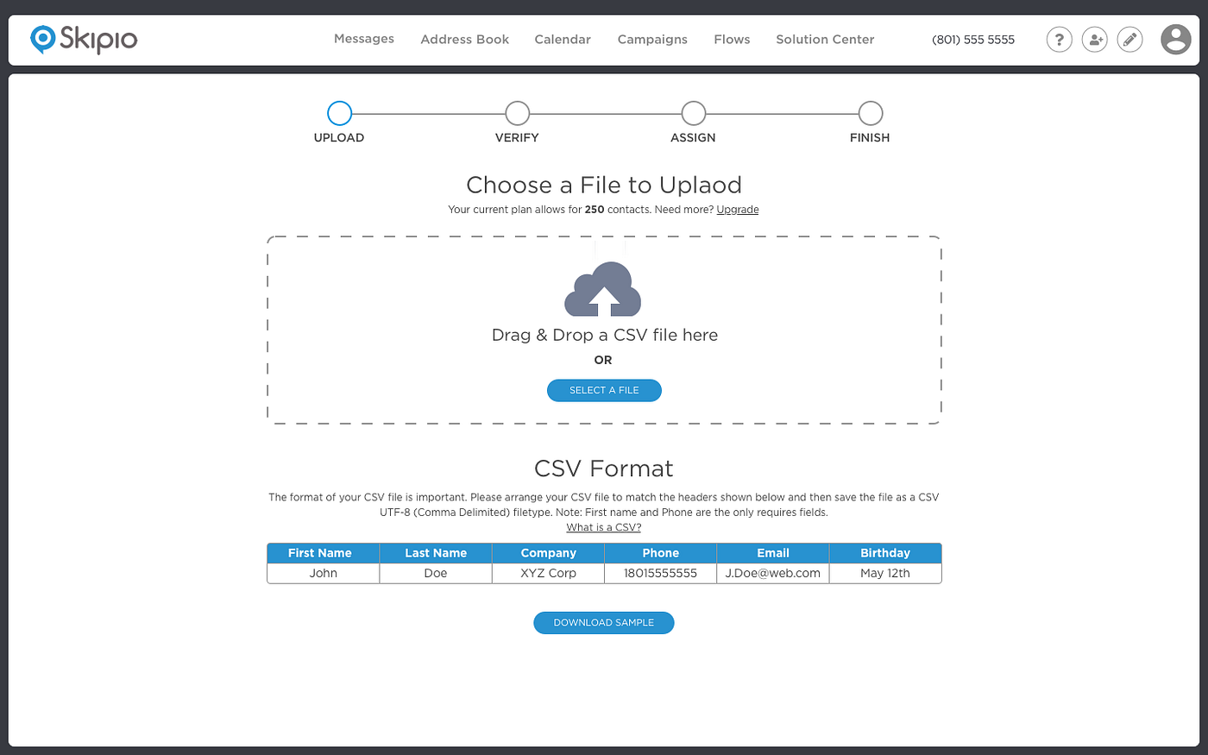
Task: Open the Messages menu
Action: (363, 39)
